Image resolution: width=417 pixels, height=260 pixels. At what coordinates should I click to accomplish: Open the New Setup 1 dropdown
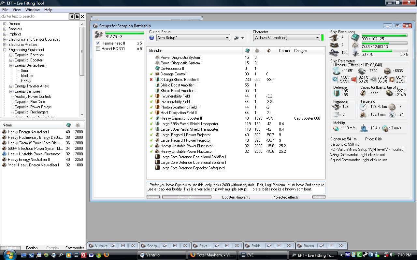[x=227, y=38]
